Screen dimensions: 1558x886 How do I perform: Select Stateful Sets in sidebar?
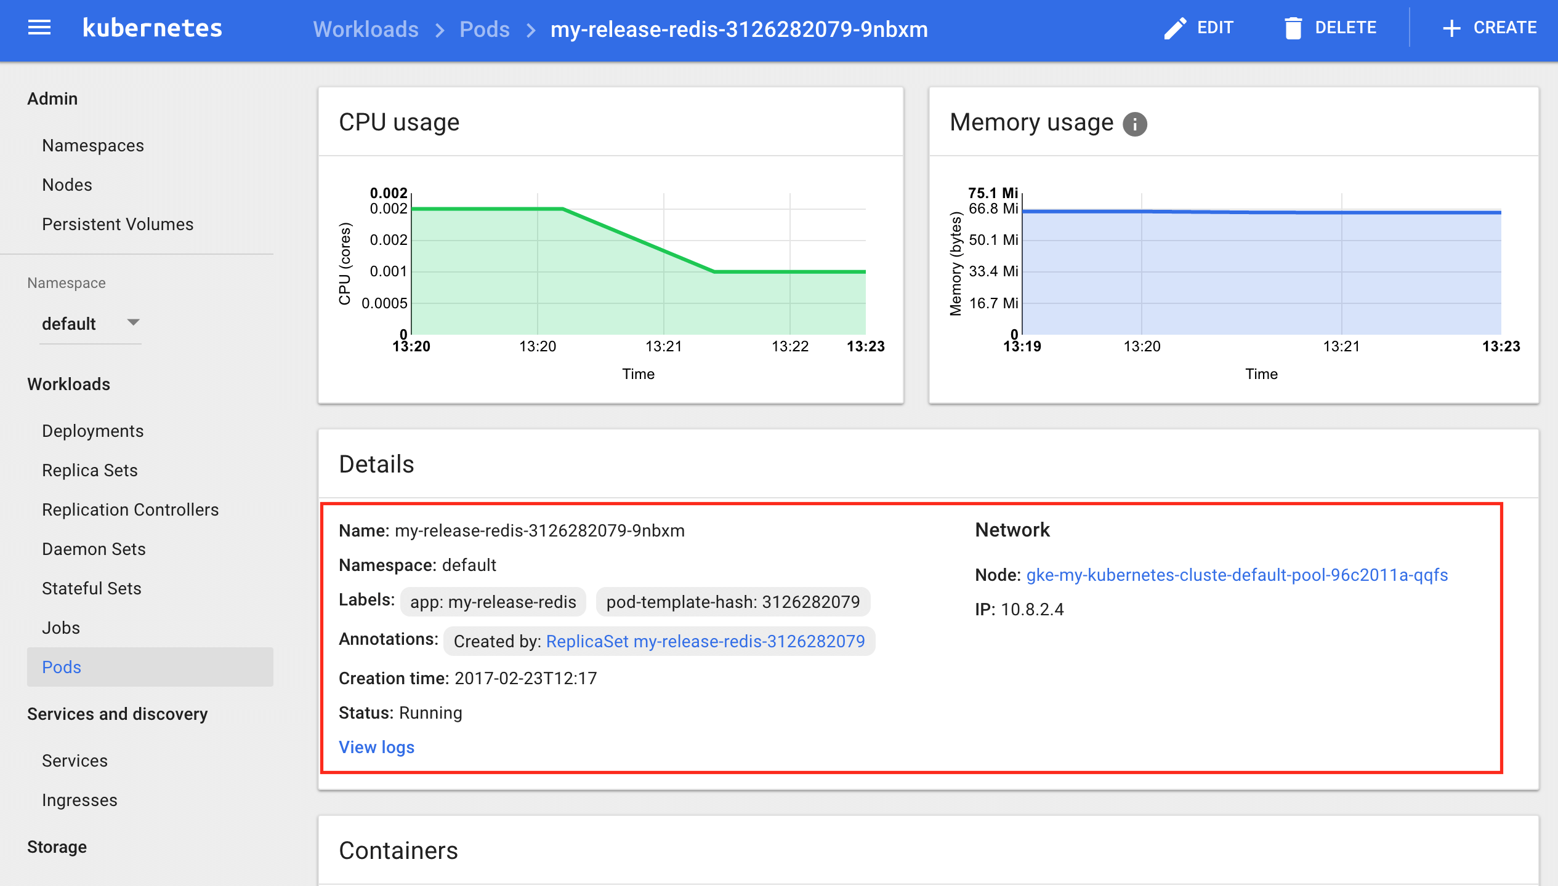tap(91, 588)
